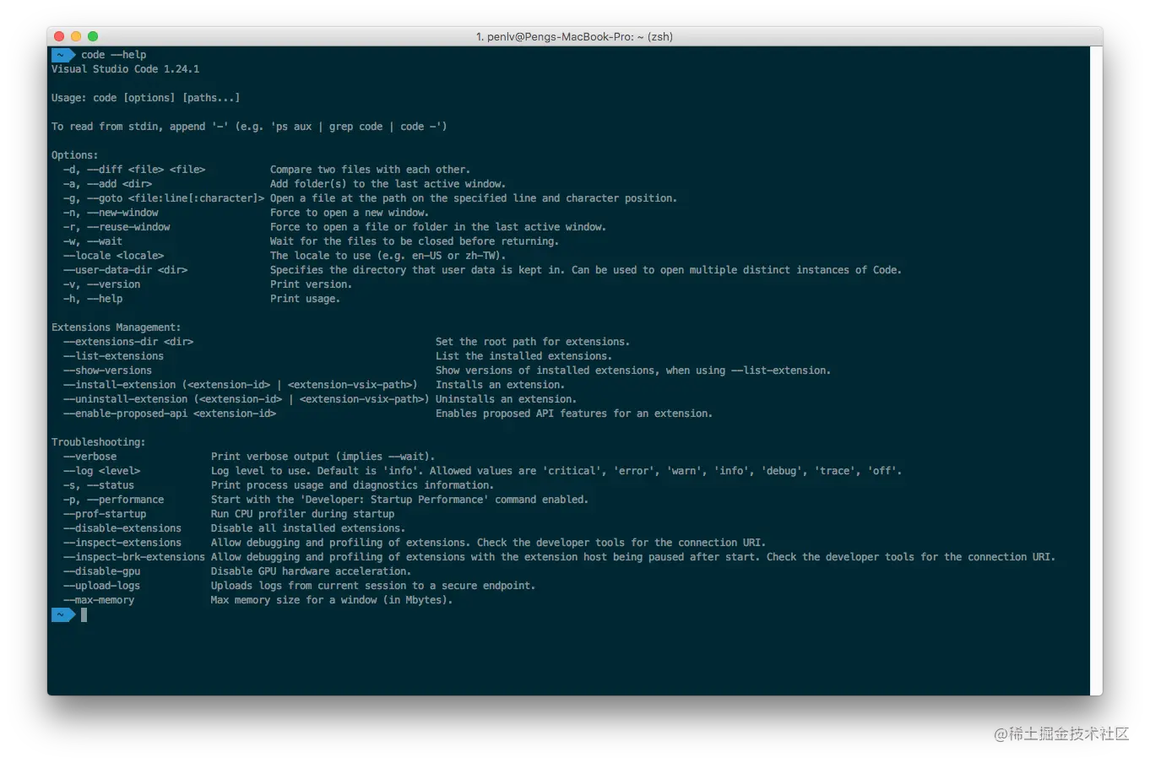Click the '--enable-proposed-api <extension-id>' option

coord(170,414)
